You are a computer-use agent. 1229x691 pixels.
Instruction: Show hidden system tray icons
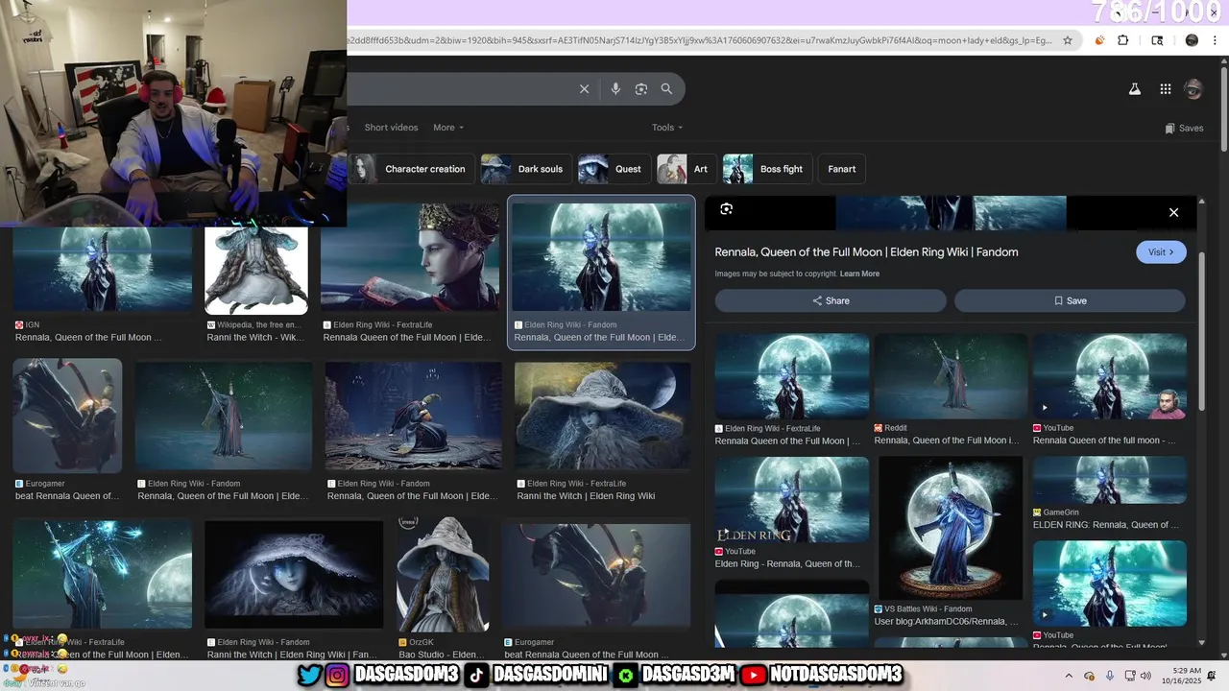coord(1069,676)
